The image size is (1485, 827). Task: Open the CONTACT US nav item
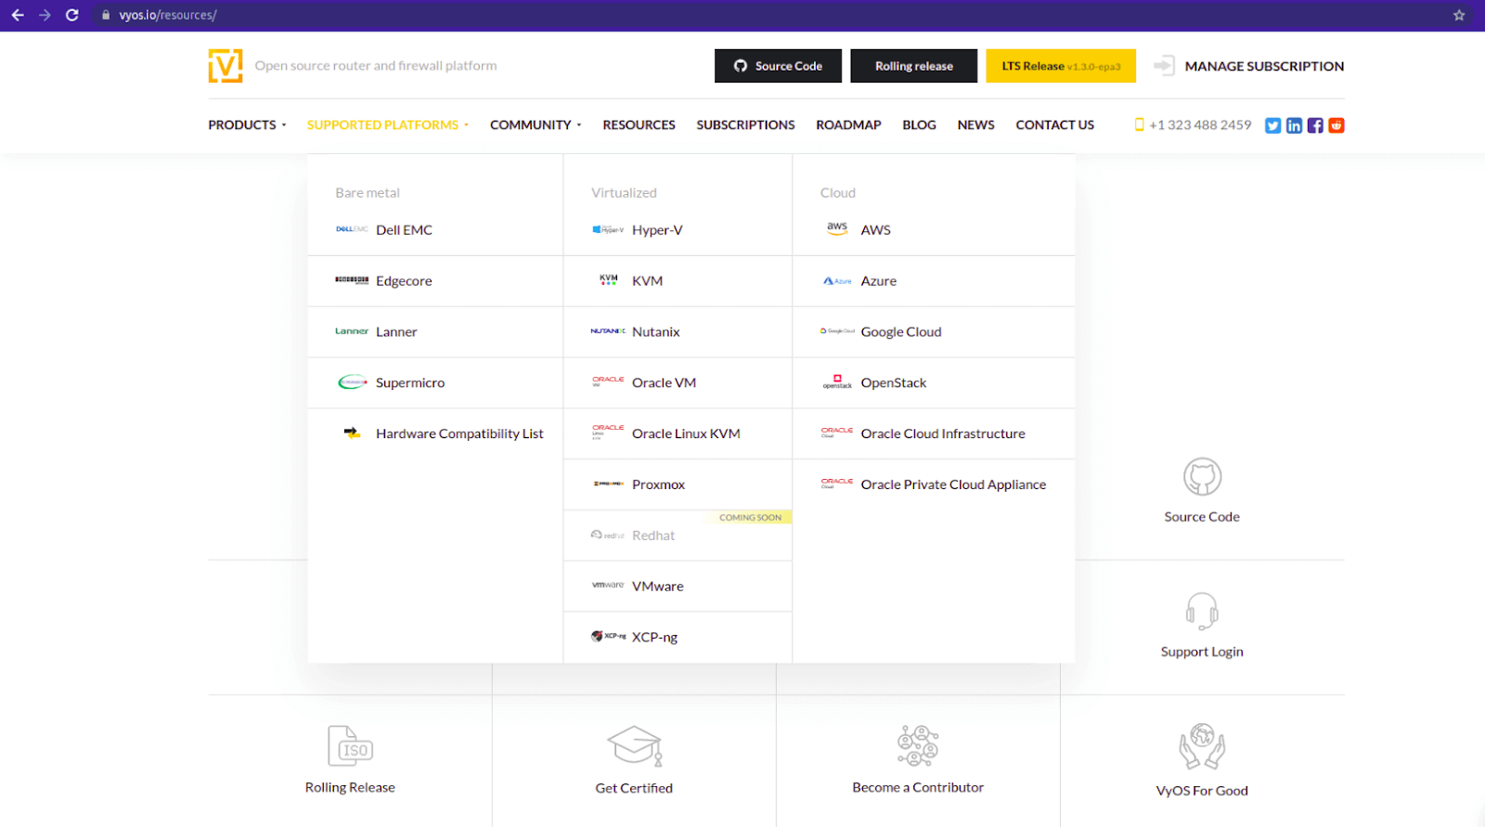[x=1054, y=125]
